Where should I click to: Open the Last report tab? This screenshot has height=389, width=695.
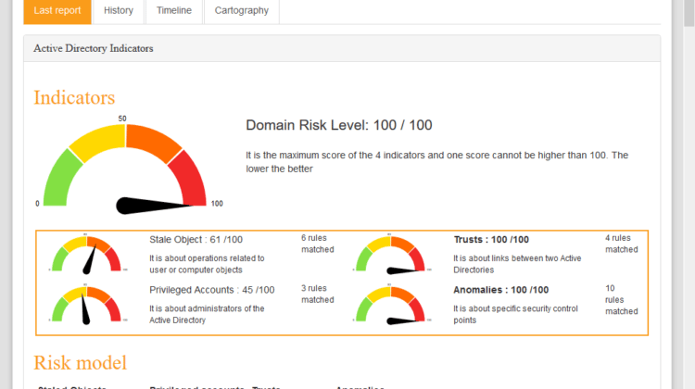[57, 11]
